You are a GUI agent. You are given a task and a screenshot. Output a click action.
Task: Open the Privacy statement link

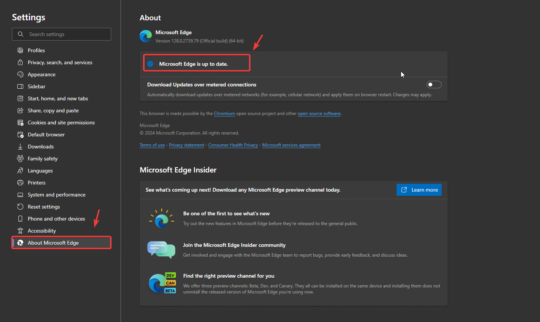pyautogui.click(x=186, y=145)
